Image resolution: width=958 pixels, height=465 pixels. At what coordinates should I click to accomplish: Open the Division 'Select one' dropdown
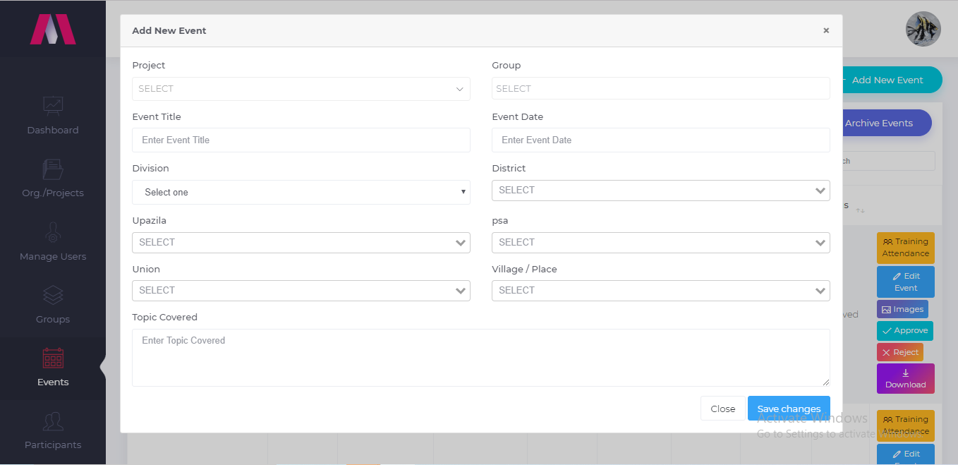point(301,192)
